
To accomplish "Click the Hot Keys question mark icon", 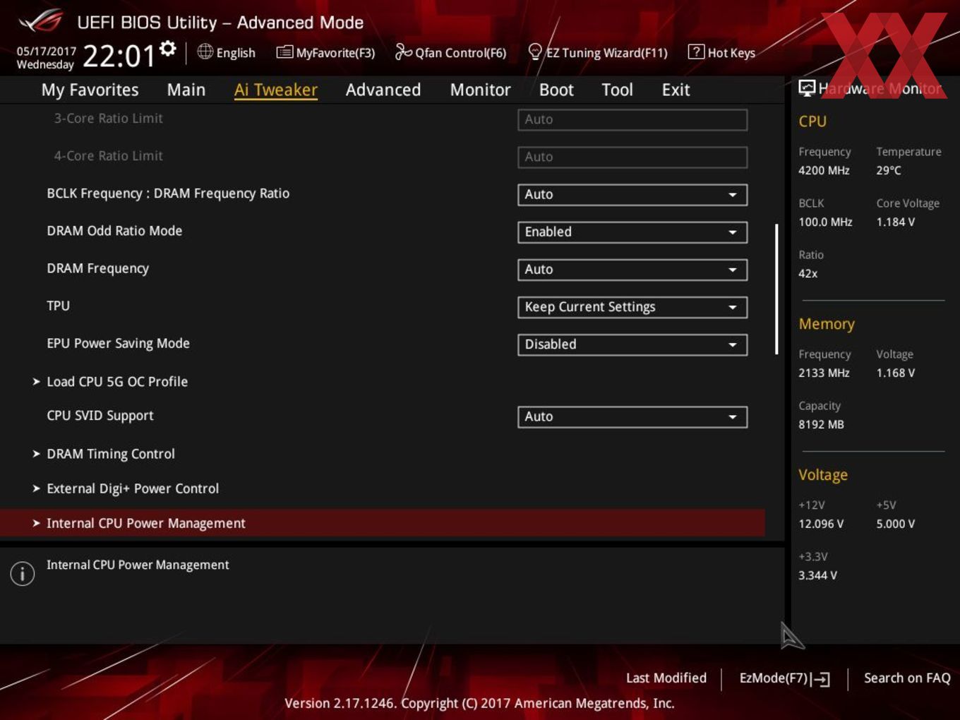I will click(x=696, y=52).
